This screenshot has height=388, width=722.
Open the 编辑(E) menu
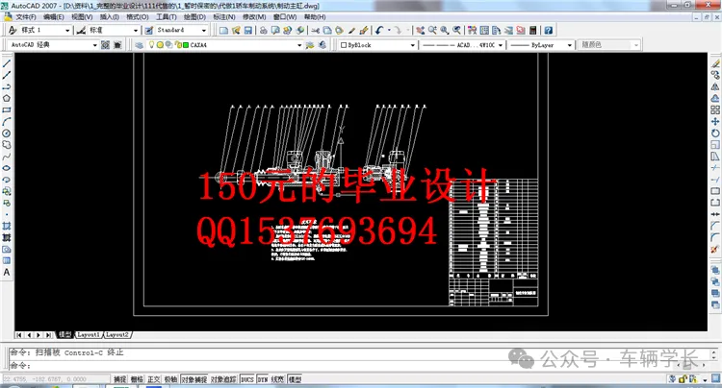click(54, 17)
